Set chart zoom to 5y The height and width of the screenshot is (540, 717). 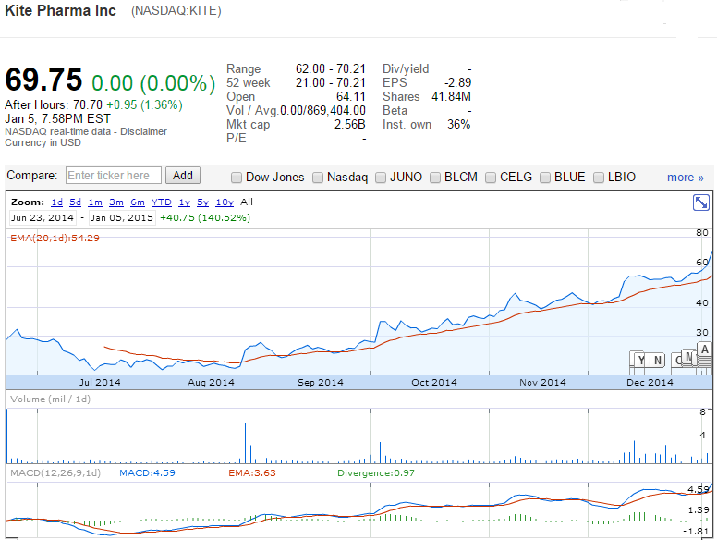(x=202, y=202)
